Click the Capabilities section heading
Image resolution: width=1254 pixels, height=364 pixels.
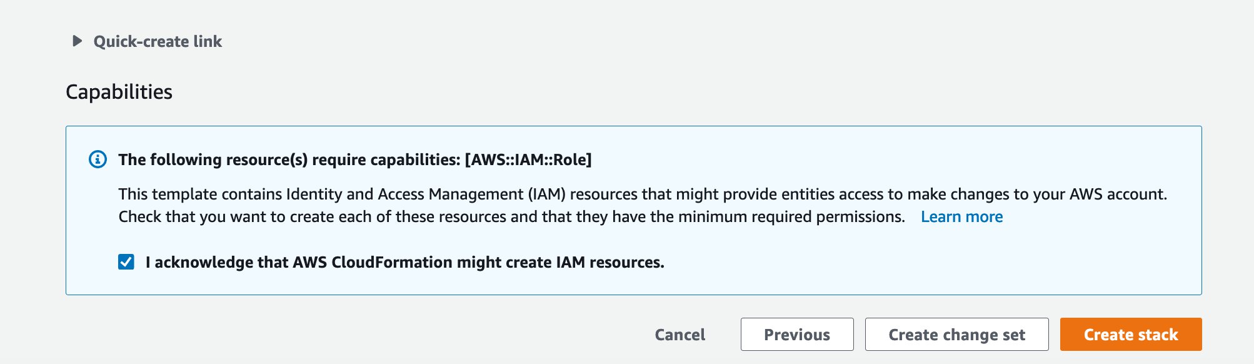119,92
